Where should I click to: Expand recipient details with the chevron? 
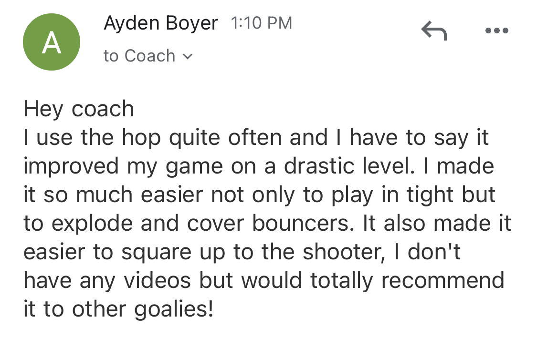[x=188, y=56]
